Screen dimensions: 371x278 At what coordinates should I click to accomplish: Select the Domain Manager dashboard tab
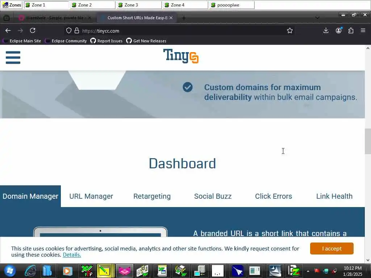(30, 196)
